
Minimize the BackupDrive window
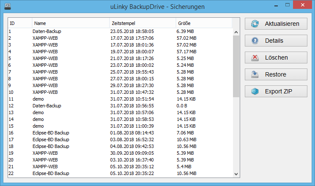click(x=276, y=5)
